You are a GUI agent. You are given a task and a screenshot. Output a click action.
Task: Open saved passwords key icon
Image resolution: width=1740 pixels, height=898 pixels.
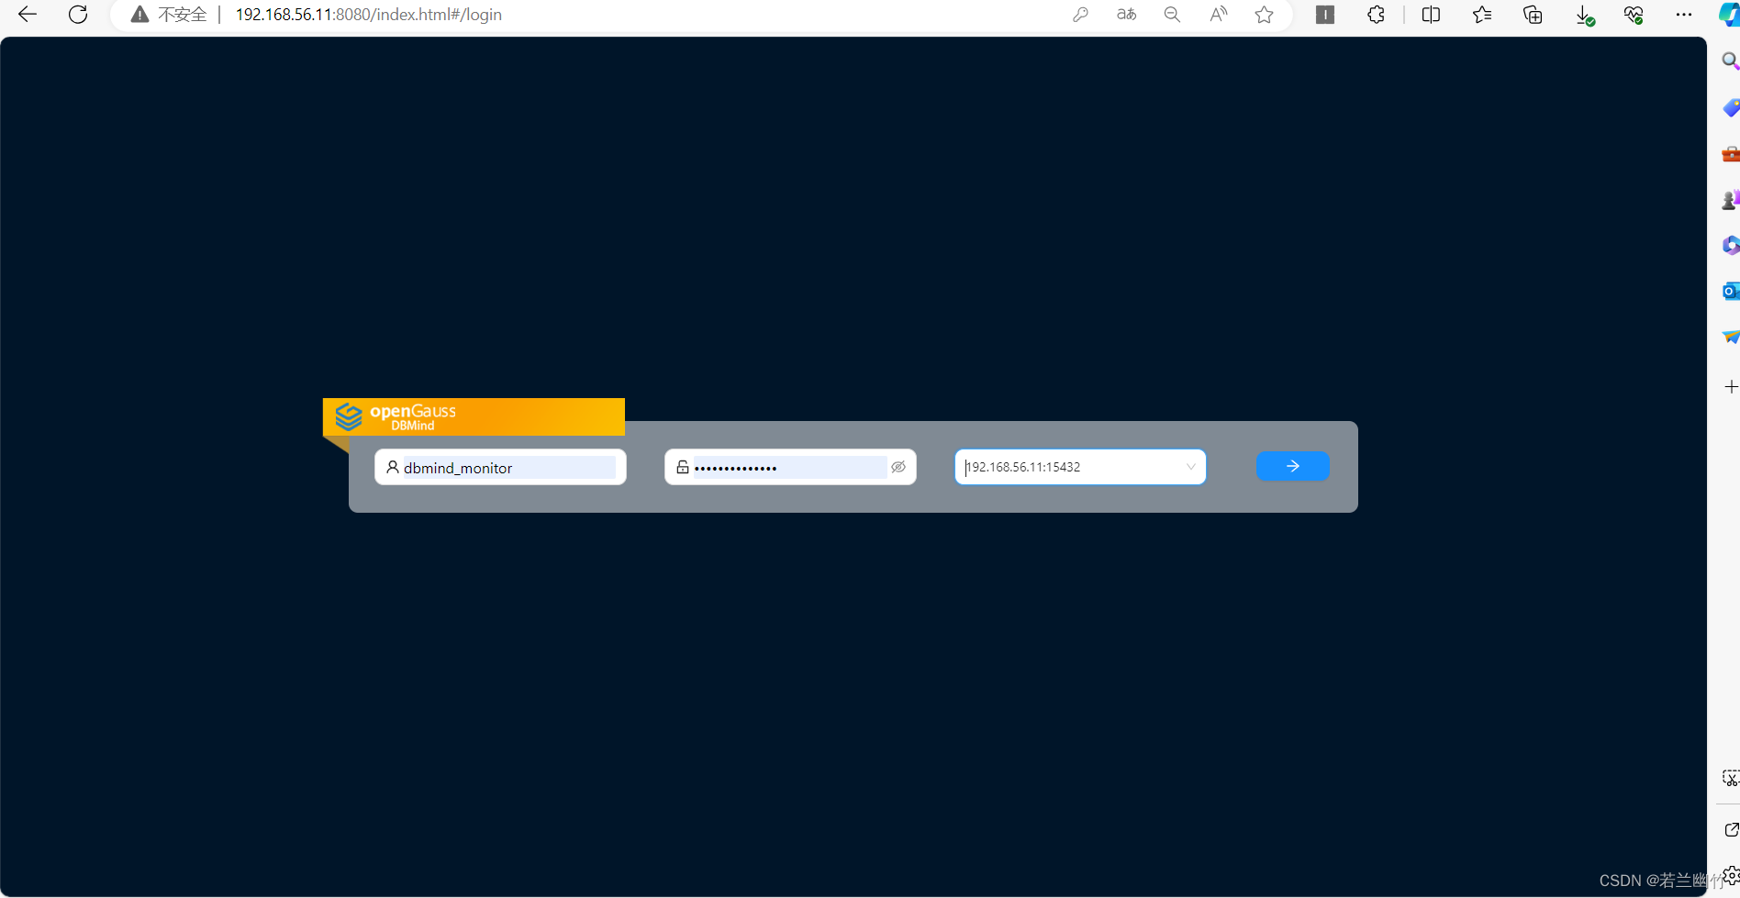1080,15
